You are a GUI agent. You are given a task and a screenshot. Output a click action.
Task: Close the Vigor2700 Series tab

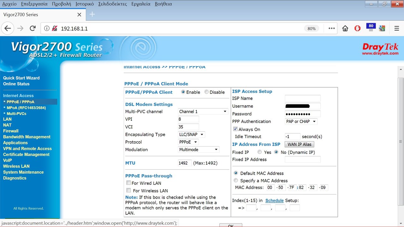coord(79,15)
